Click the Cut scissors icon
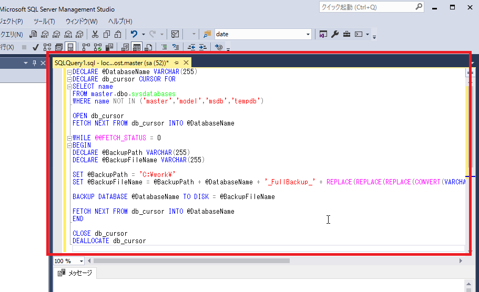The width and height of the screenshot is (479, 292). point(95,34)
